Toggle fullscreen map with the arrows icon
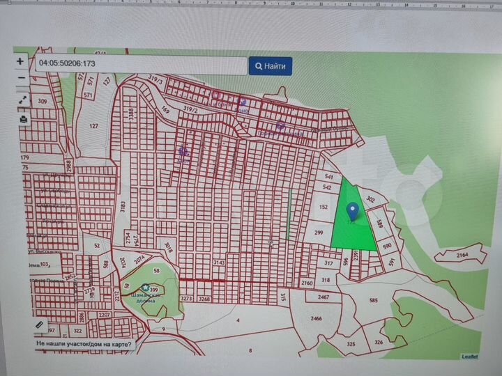This screenshot has height=376, width=502. click(x=22, y=100)
